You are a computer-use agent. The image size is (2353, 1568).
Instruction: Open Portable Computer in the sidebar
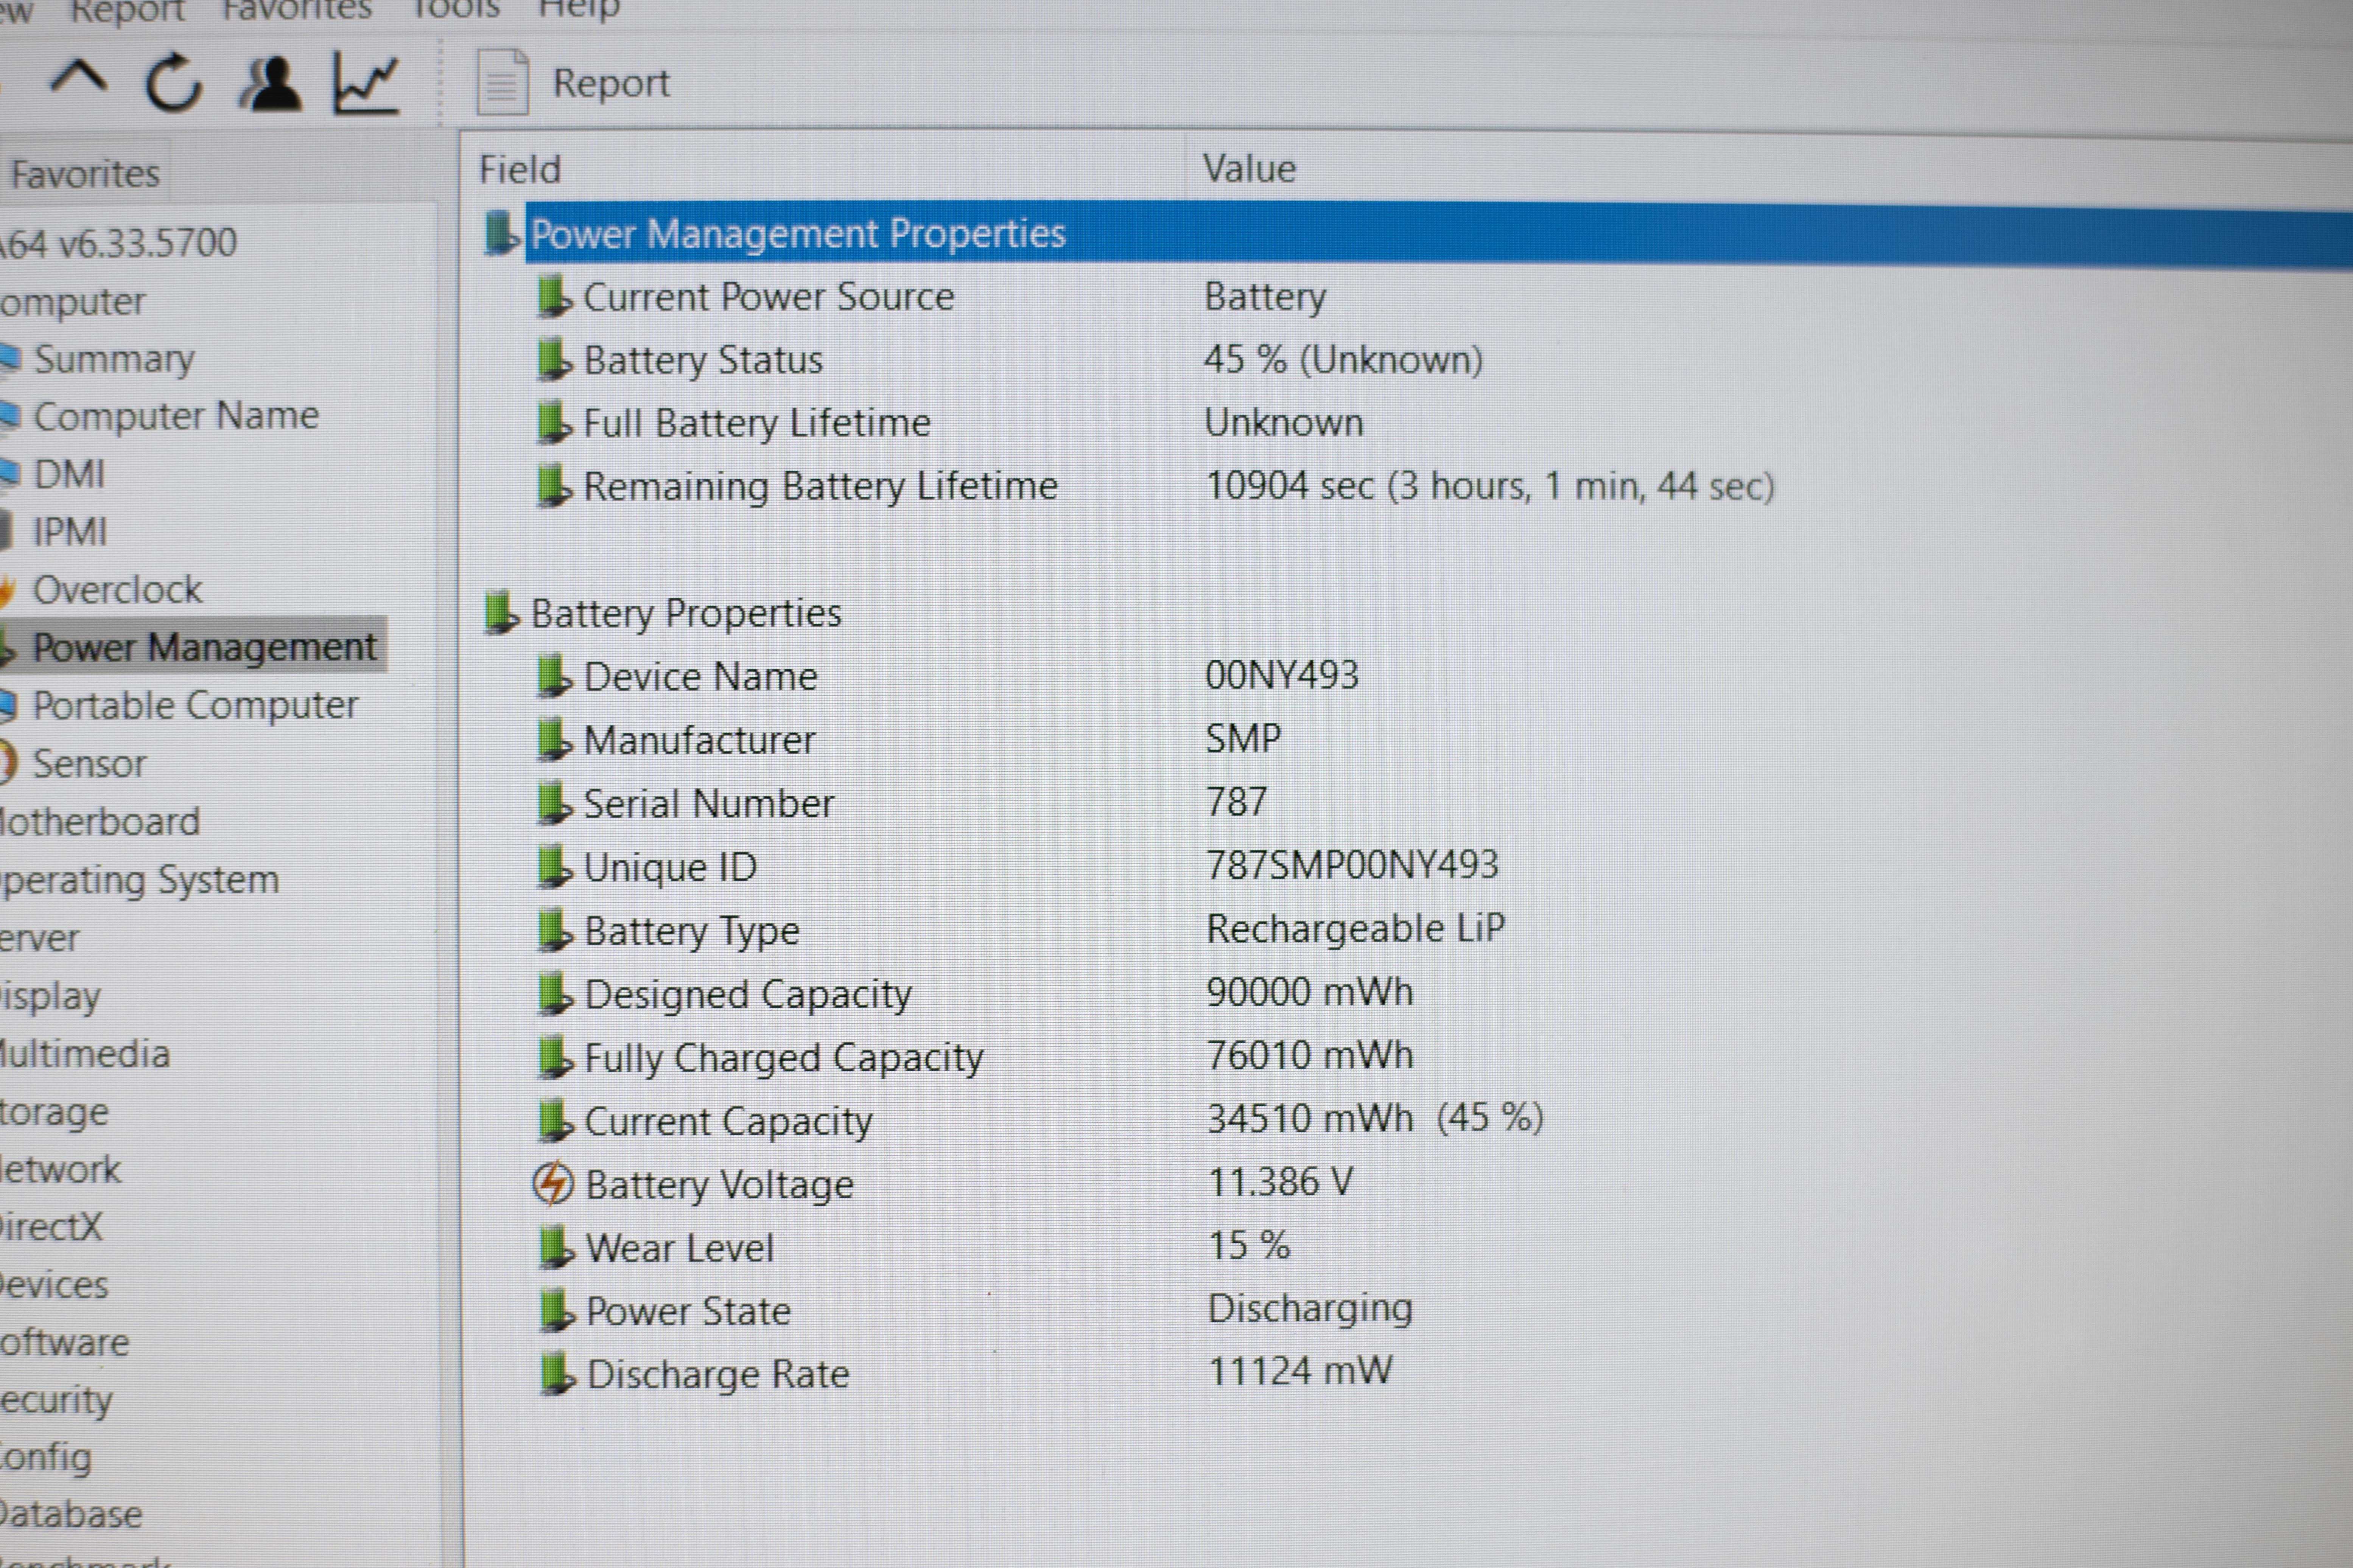(195, 706)
